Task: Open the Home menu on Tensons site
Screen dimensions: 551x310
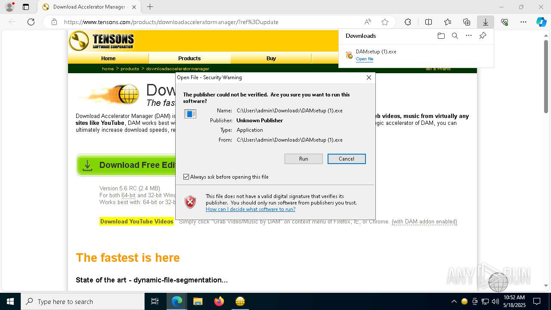Action: coord(108,59)
